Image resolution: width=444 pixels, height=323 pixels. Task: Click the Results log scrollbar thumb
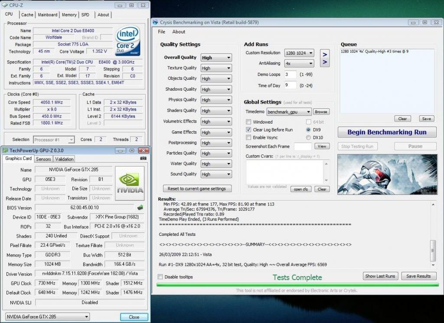(x=433, y=251)
